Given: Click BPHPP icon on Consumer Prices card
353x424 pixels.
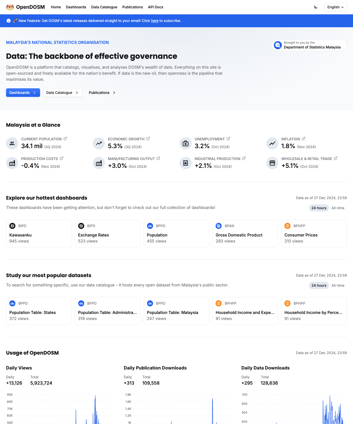Looking at the screenshot, I should 287,226.
